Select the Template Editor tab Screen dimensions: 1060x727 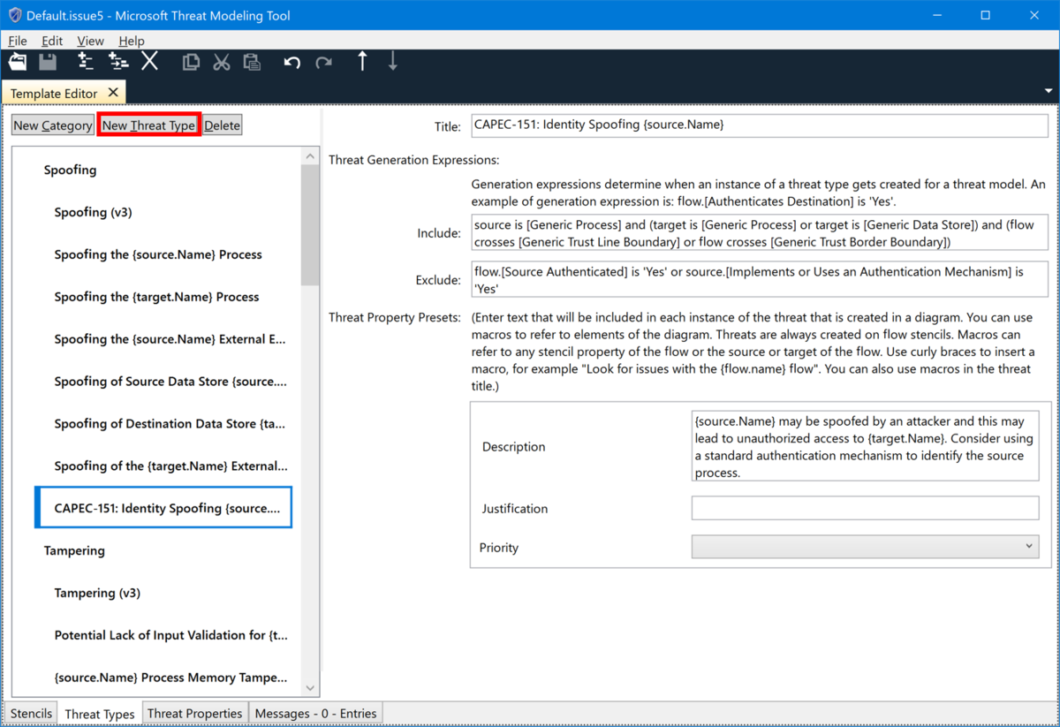click(64, 93)
